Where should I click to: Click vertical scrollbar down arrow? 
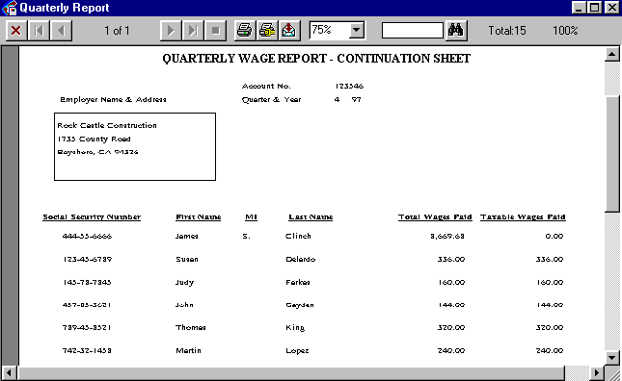(x=612, y=358)
